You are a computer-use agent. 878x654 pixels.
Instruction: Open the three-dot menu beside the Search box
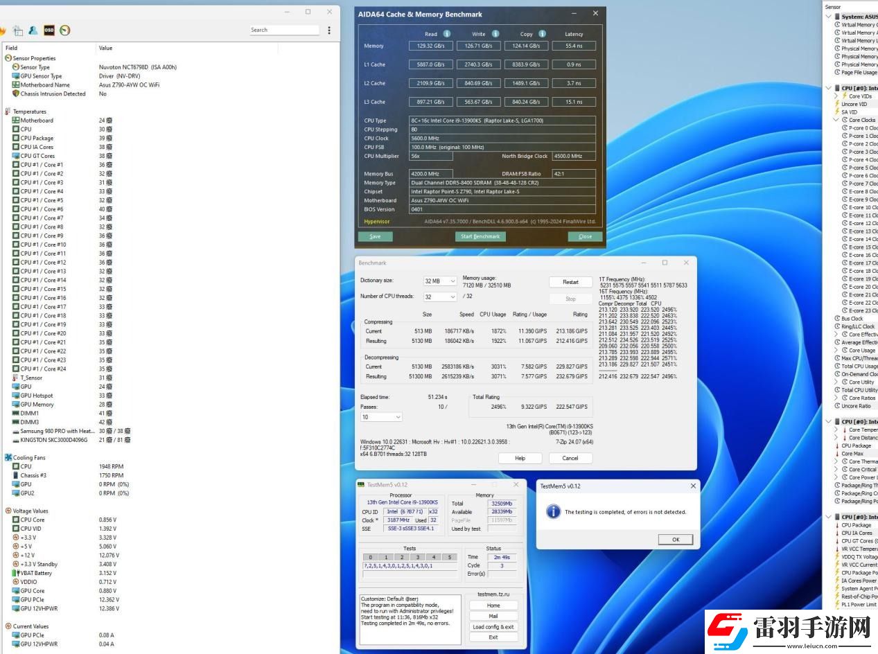(329, 30)
